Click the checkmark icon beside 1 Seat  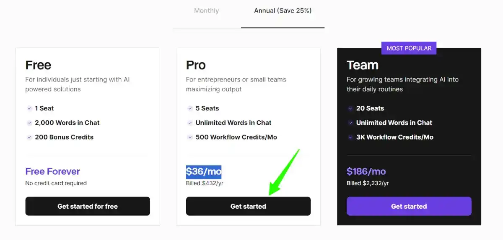pos(29,108)
